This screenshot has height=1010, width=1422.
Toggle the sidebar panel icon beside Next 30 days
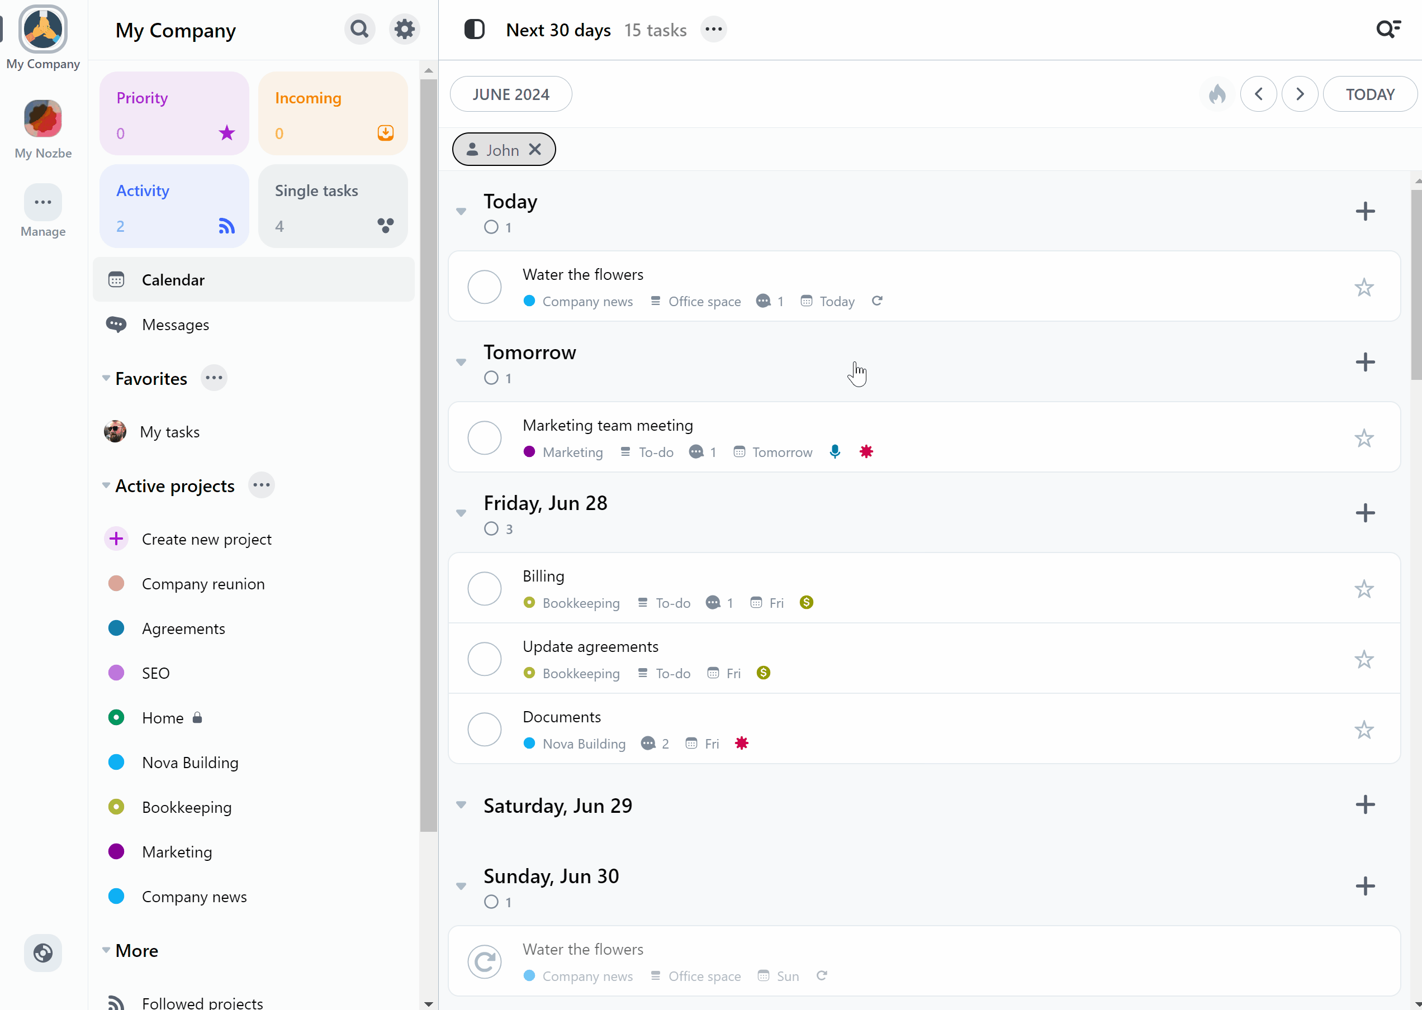point(474,29)
